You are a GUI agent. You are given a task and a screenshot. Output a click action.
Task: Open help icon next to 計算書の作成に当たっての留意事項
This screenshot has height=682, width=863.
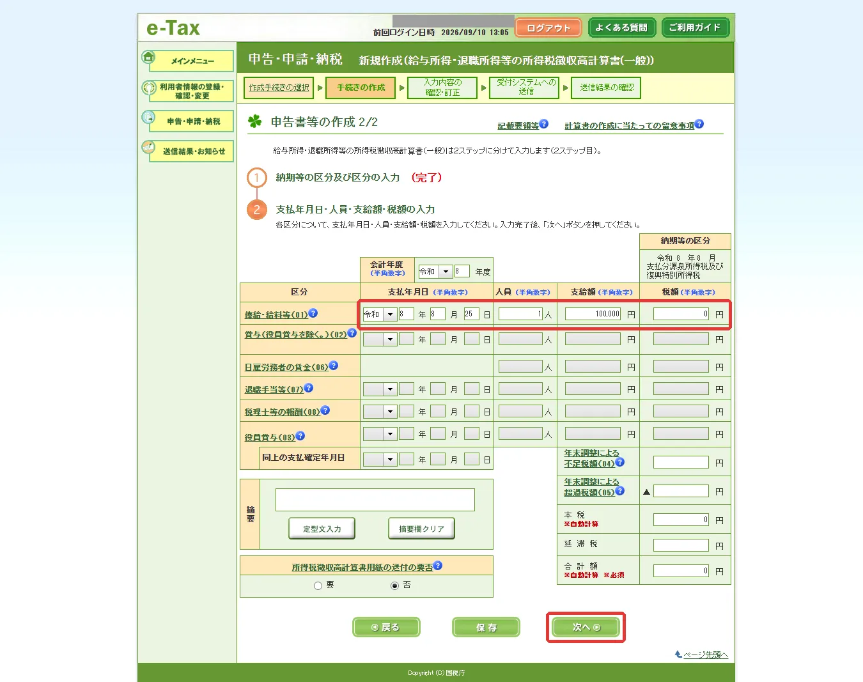pyautogui.click(x=699, y=124)
